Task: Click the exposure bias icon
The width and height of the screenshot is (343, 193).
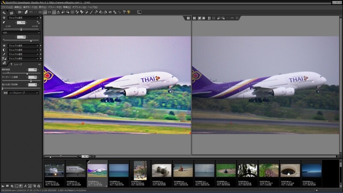Action: [4, 23]
